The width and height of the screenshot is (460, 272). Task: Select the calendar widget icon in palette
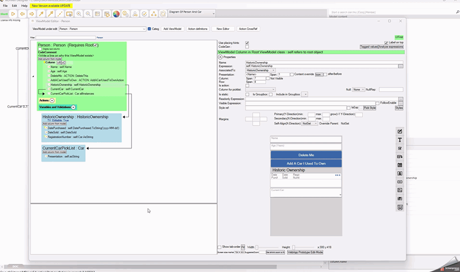point(400,165)
